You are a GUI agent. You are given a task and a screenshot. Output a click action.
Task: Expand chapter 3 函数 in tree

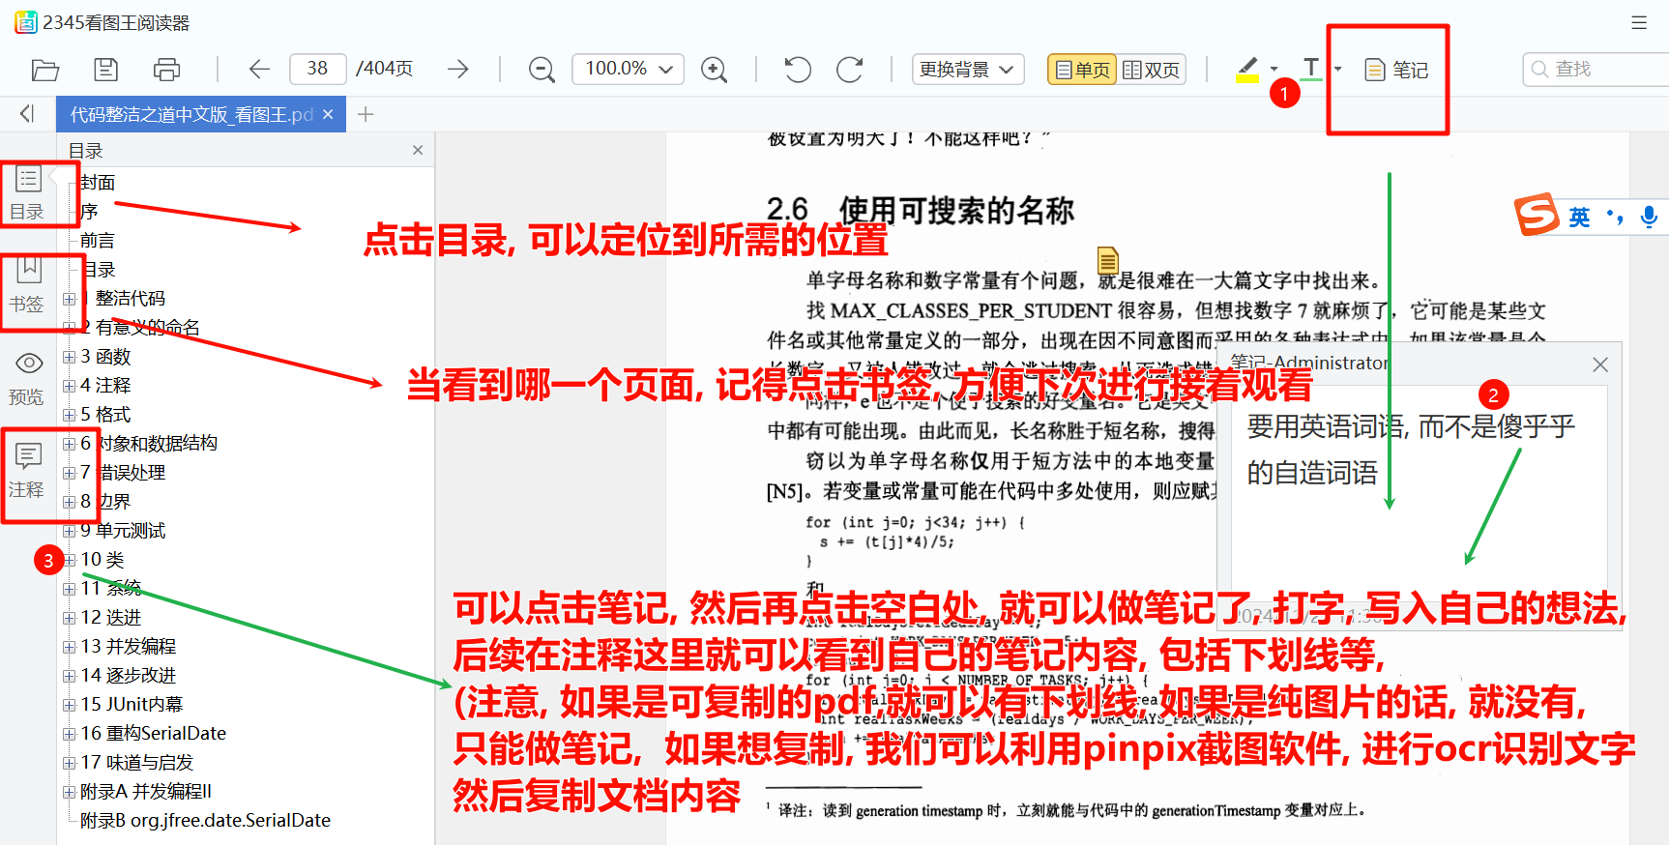[x=70, y=357]
